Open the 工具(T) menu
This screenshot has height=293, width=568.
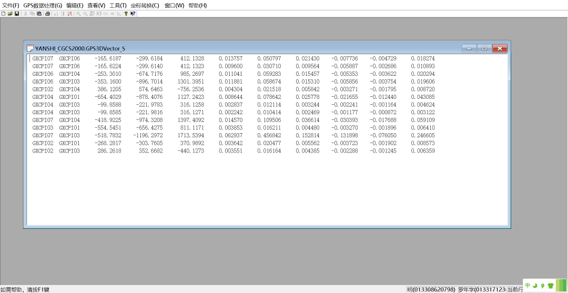[x=118, y=5]
